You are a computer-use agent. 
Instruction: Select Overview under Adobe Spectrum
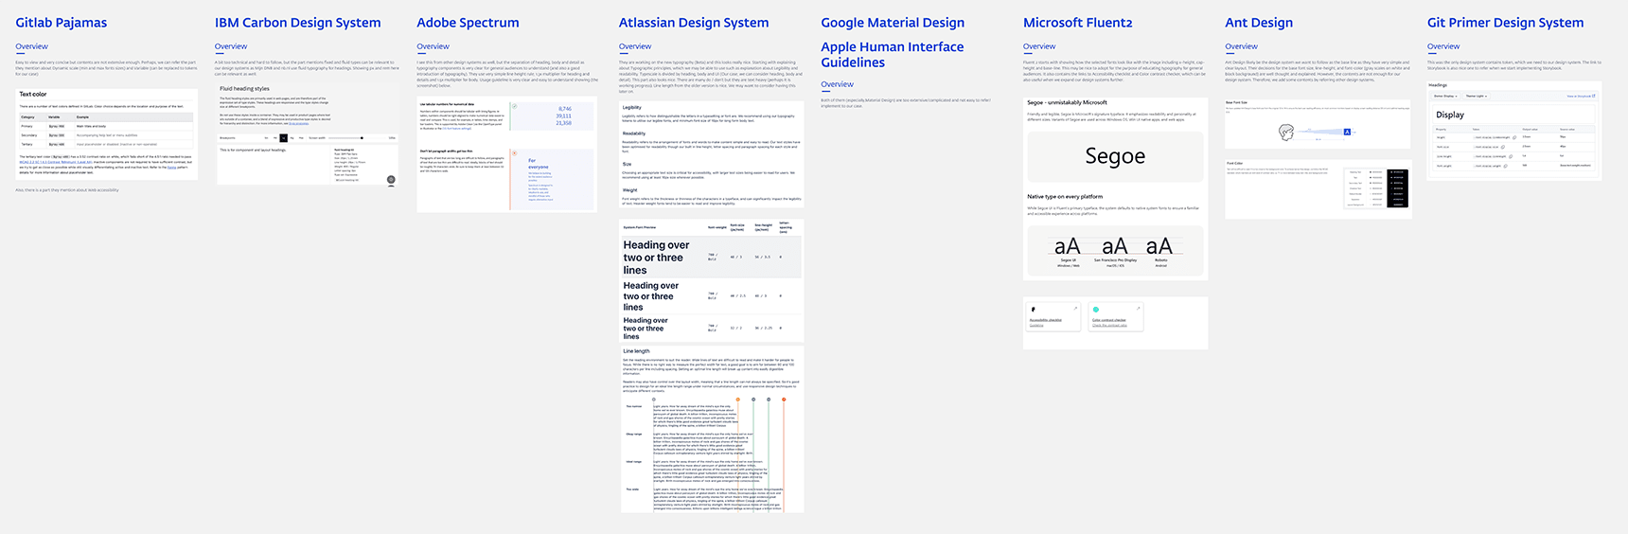(x=433, y=46)
